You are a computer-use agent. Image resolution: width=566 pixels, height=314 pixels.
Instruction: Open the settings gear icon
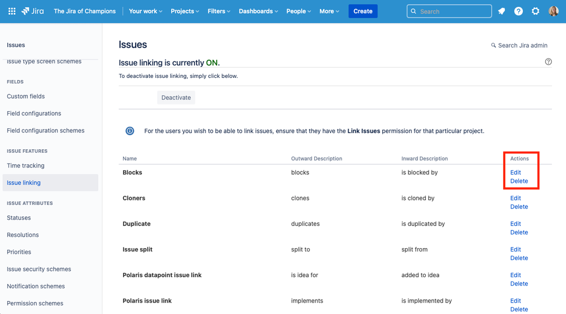click(535, 11)
